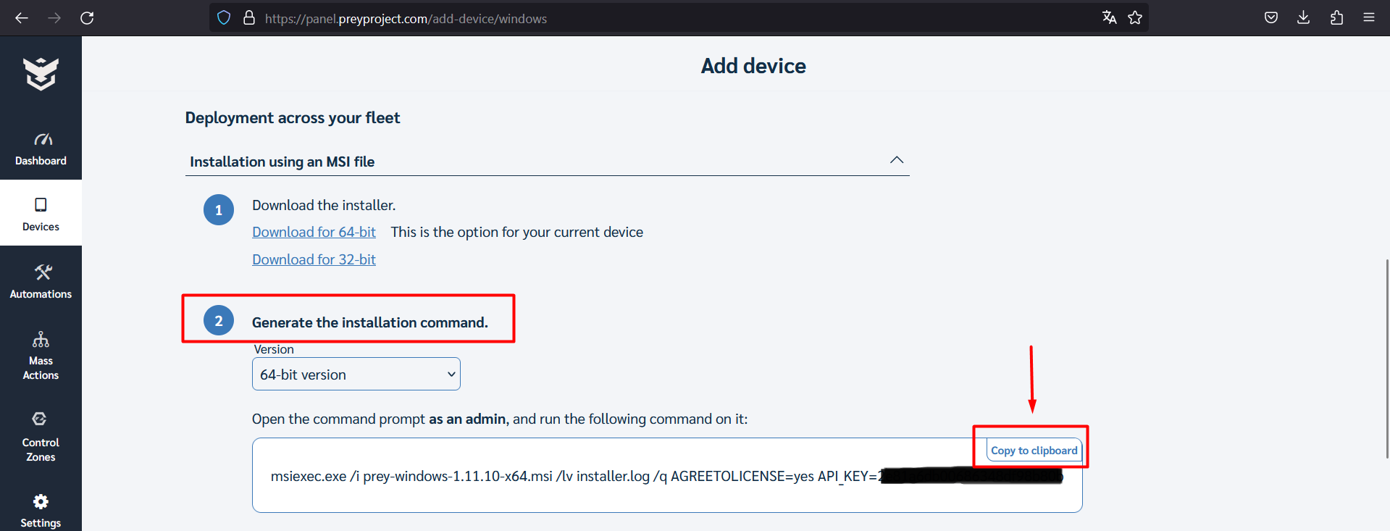This screenshot has height=531, width=1390.
Task: Bookmark this page with the star icon
Action: click(x=1135, y=17)
